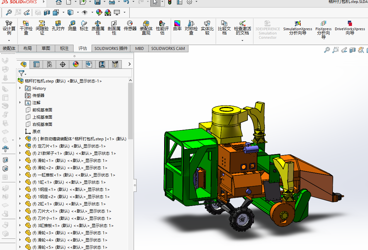
Task: Click the 标注 markup tool
Action: 84,26
